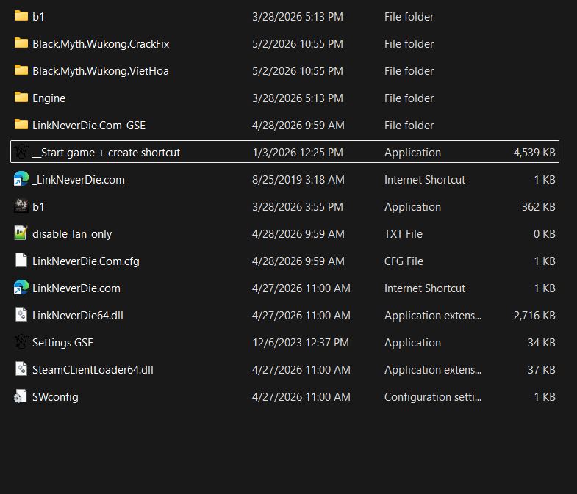
Task: Click the CFG File type cell
Action: coord(404,261)
